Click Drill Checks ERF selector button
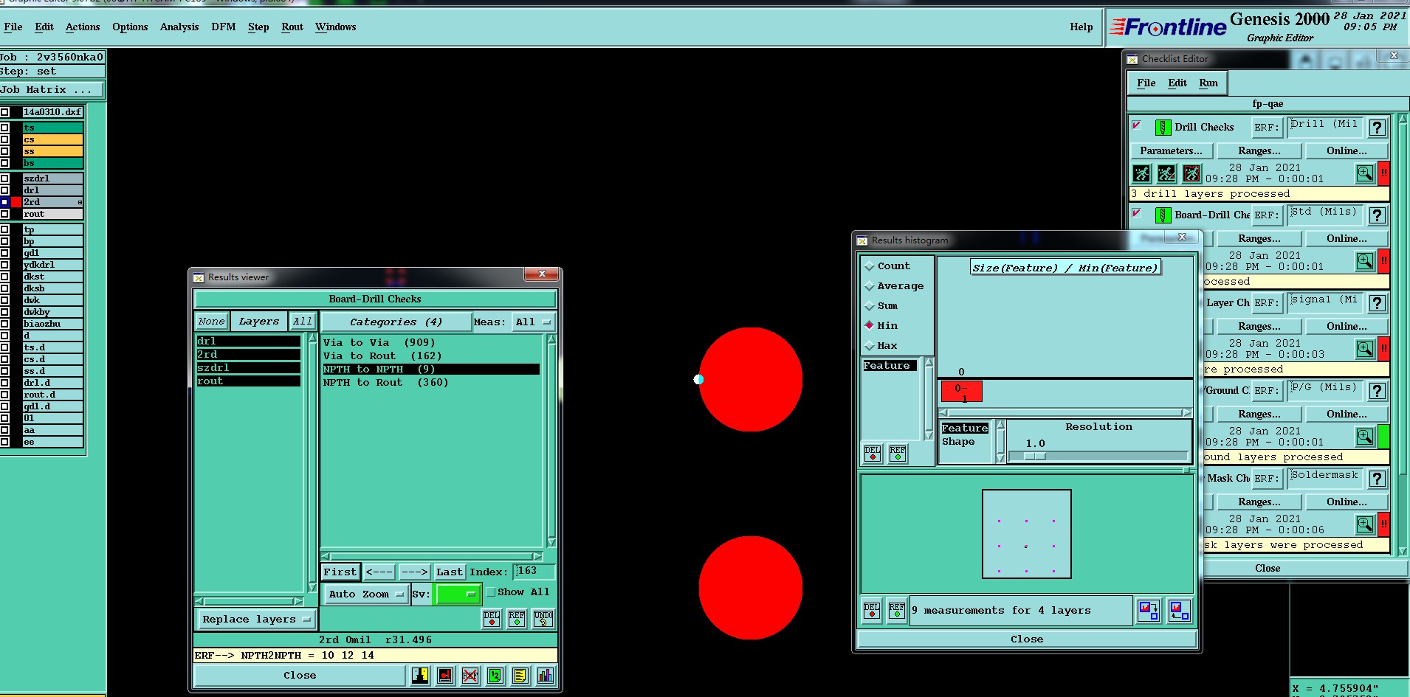 tap(1266, 128)
